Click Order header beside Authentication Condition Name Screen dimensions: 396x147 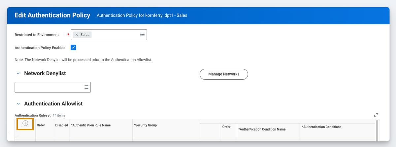pyautogui.click(x=226, y=127)
